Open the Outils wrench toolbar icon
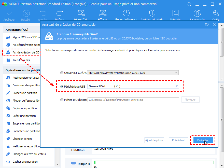The height and width of the screenshot is (168, 224). (x=216, y=13)
